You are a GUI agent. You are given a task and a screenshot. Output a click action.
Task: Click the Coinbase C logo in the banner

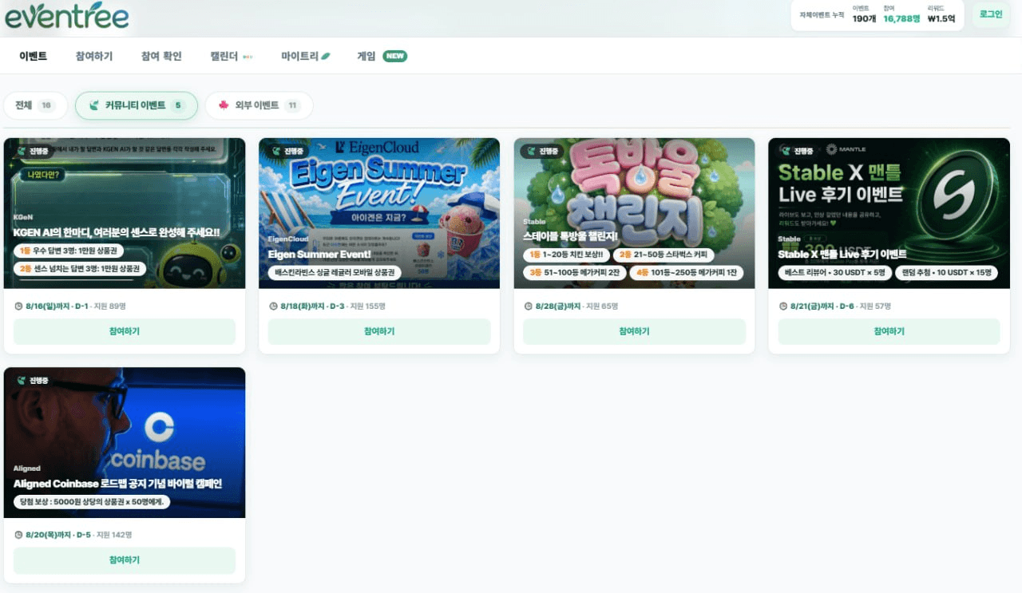click(x=159, y=429)
